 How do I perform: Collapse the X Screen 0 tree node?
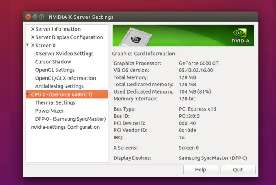tap(28, 46)
